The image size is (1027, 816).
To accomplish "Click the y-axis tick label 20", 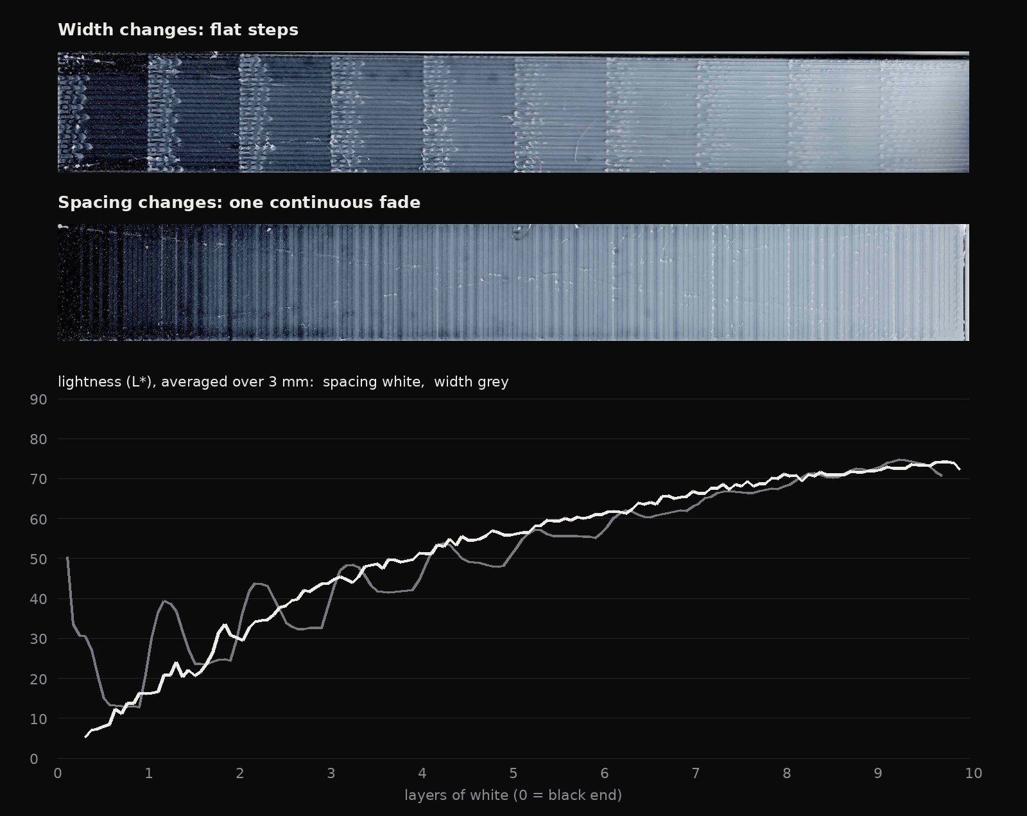I will 39,679.
